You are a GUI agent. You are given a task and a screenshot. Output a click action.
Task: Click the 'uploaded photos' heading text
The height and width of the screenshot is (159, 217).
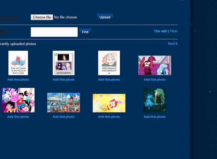click(x=23, y=44)
